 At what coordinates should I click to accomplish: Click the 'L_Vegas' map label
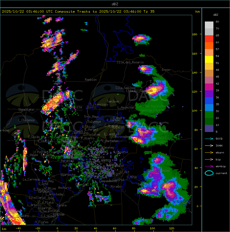[x=32, y=155]
